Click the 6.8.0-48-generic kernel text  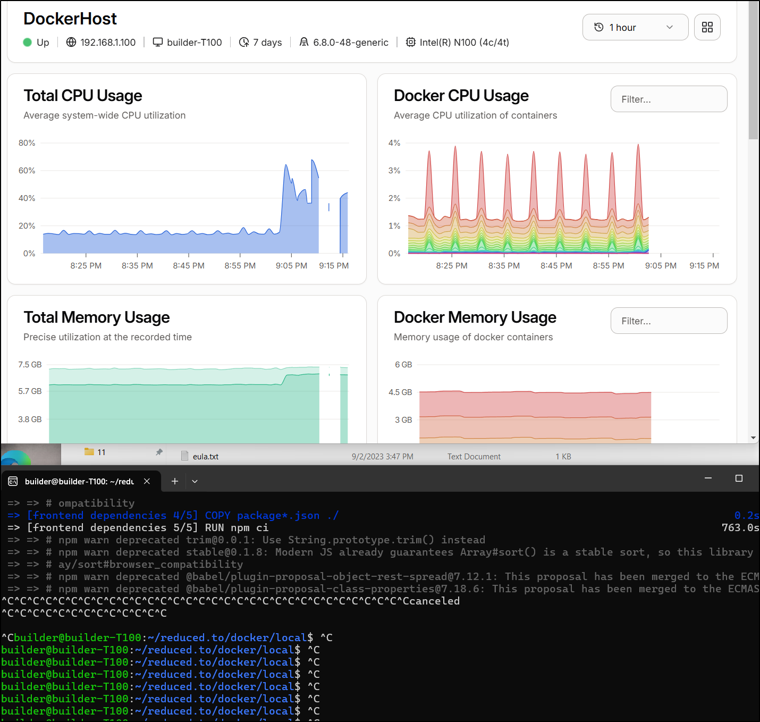pyautogui.click(x=351, y=43)
